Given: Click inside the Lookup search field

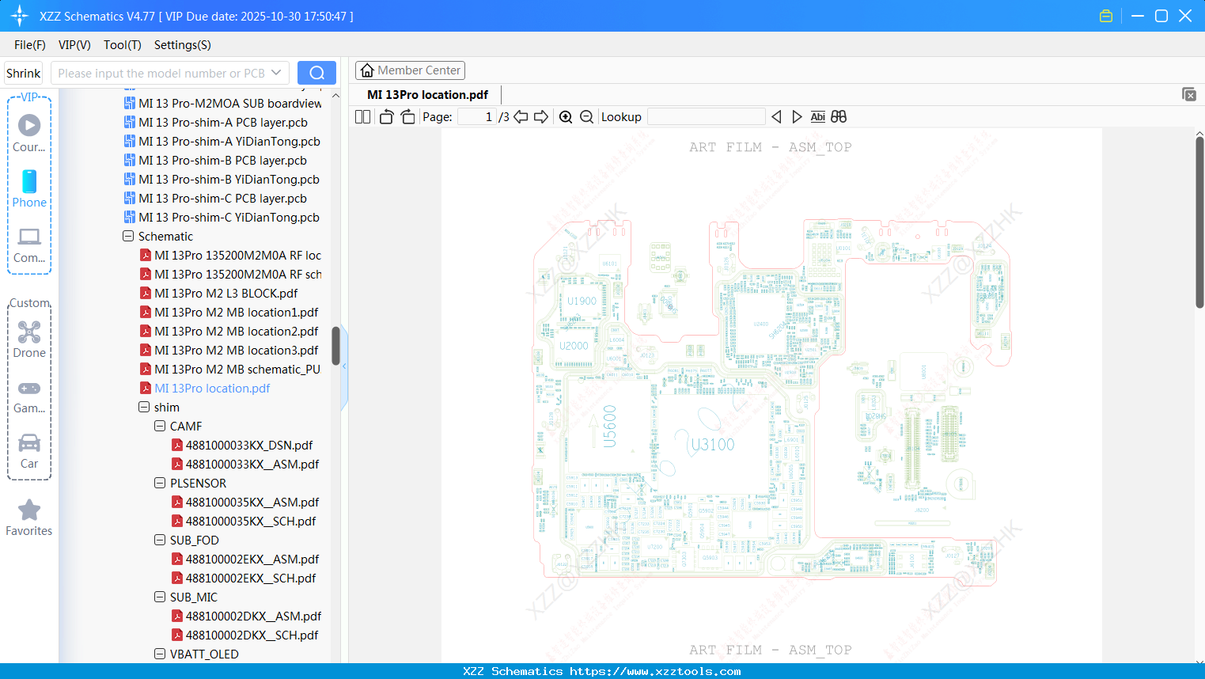Looking at the screenshot, I should [x=707, y=116].
